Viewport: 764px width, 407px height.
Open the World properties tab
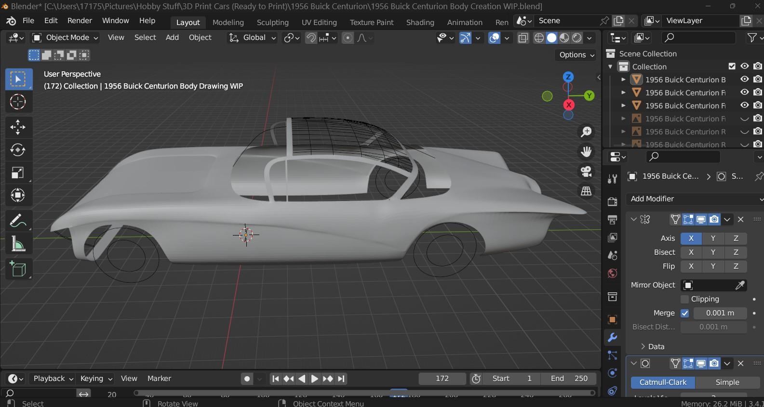[613, 273]
